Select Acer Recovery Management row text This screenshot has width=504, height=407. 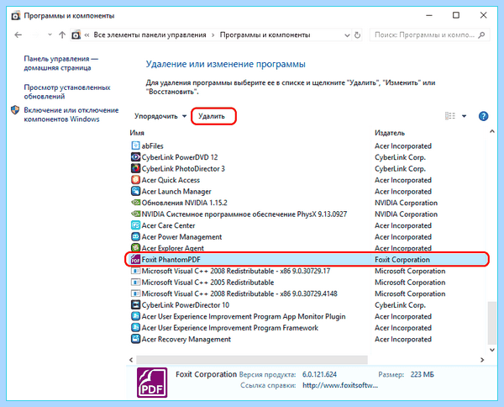coord(186,339)
